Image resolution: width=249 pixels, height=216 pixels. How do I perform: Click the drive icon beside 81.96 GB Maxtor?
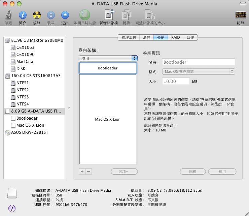tap(8, 40)
